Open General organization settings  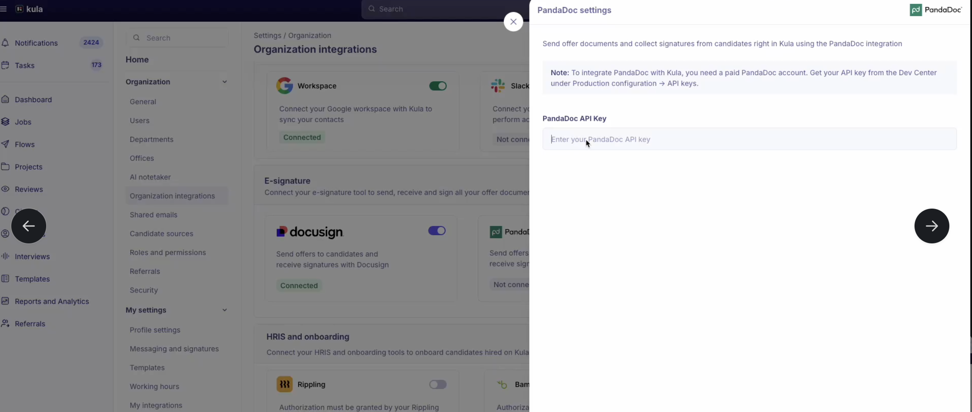click(x=143, y=101)
